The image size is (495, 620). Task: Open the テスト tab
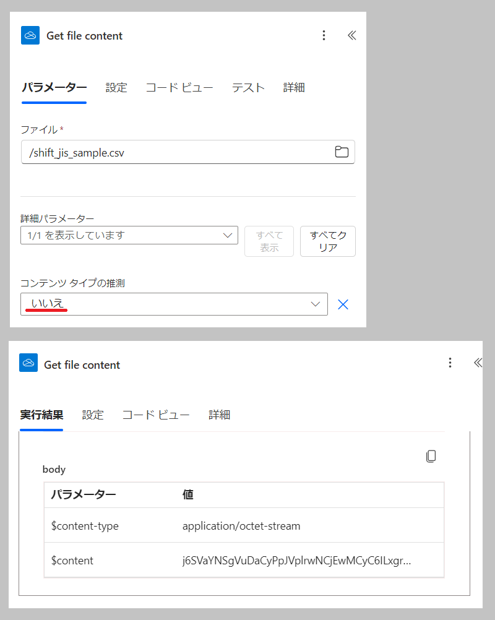[247, 87]
